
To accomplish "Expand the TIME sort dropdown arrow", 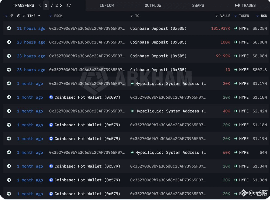I will (39, 16).
